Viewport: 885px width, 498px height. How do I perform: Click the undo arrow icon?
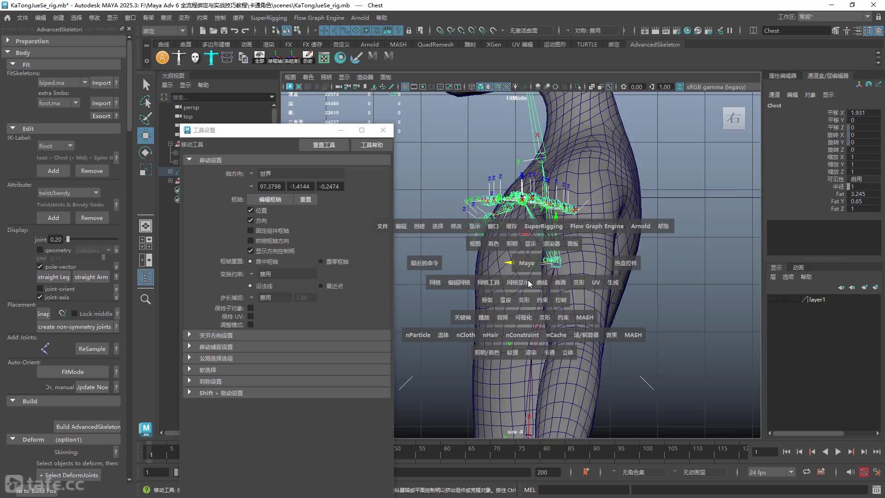pos(235,31)
